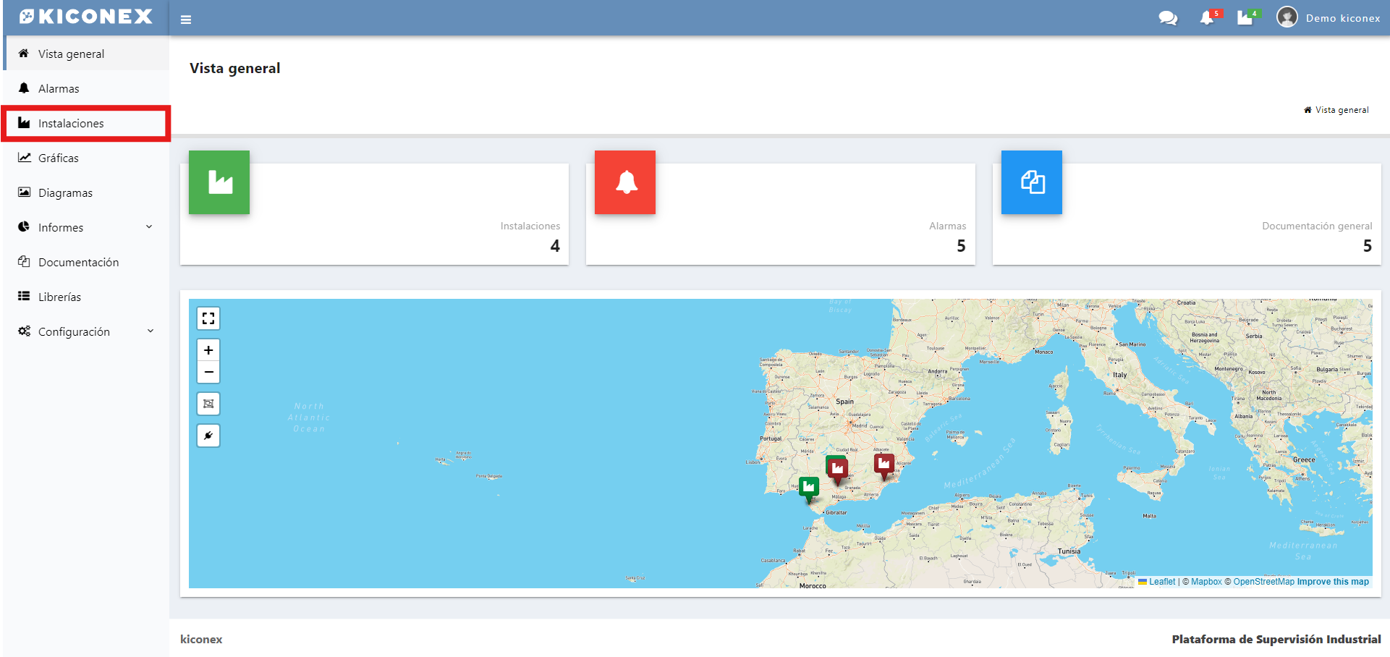The height and width of the screenshot is (657, 1390).
Task: Click the red Alarmas bell tile
Action: (625, 182)
